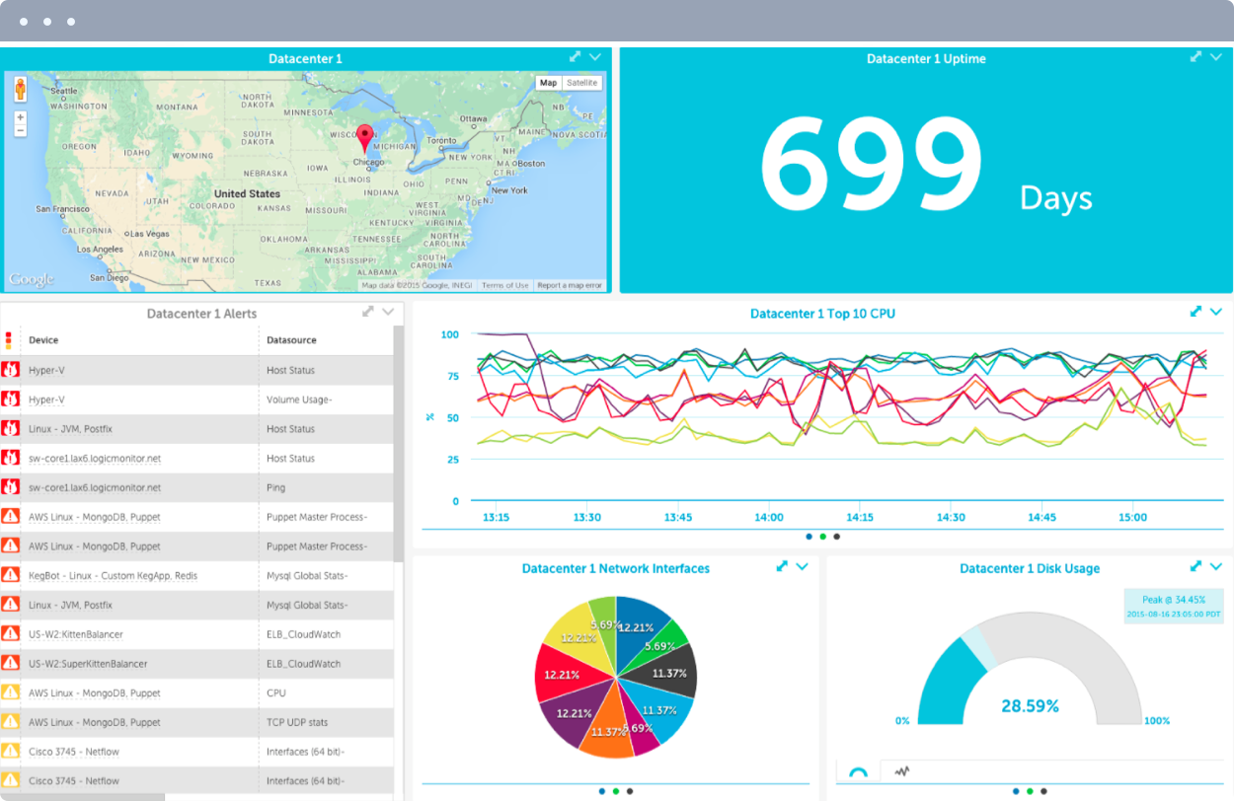The width and height of the screenshot is (1234, 801).
Task: Click the Peak @ 34.45% label box
Action: 1174,606
